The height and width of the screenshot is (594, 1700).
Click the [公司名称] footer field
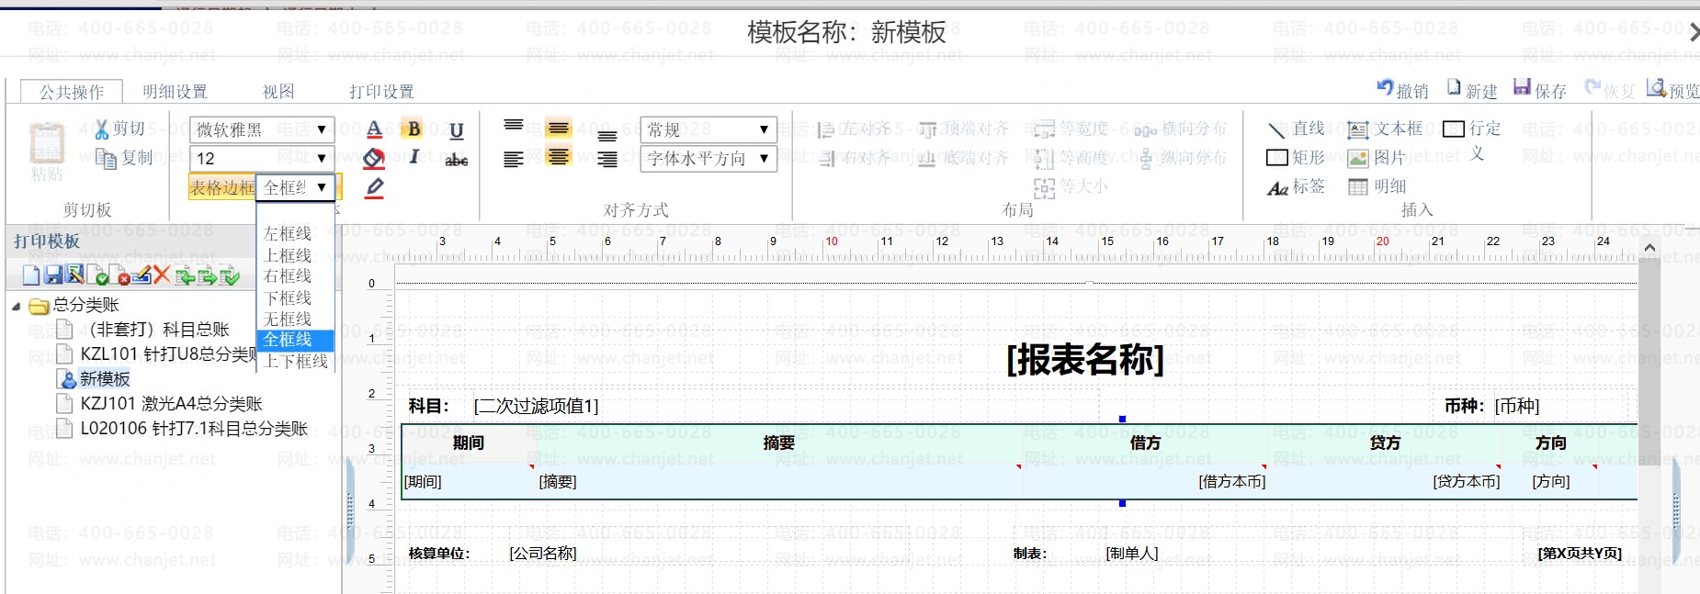(543, 554)
